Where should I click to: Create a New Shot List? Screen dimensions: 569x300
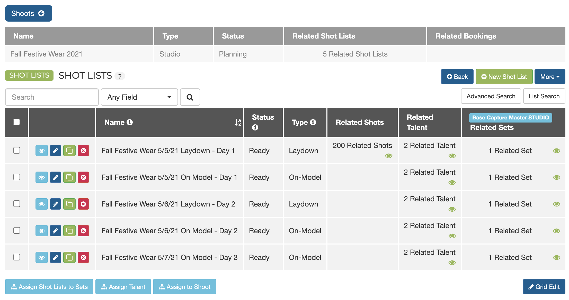(504, 77)
